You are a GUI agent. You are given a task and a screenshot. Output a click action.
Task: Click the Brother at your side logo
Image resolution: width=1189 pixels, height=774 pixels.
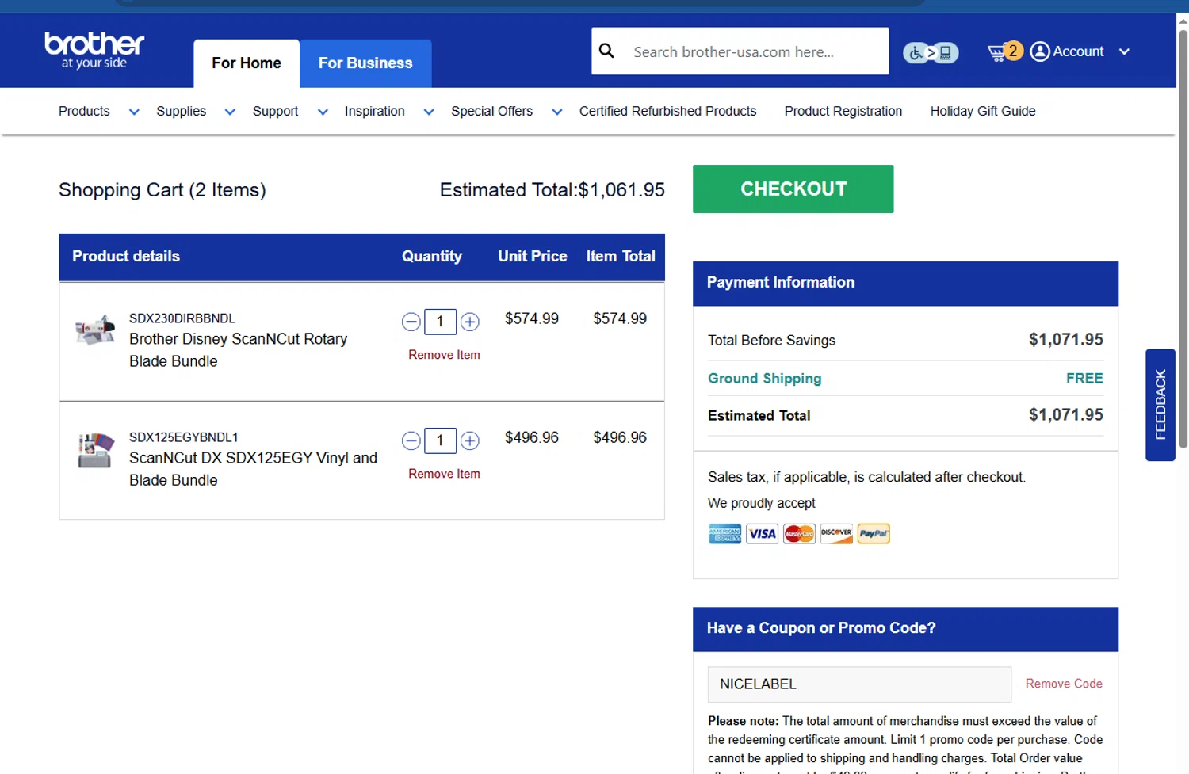[94, 50]
